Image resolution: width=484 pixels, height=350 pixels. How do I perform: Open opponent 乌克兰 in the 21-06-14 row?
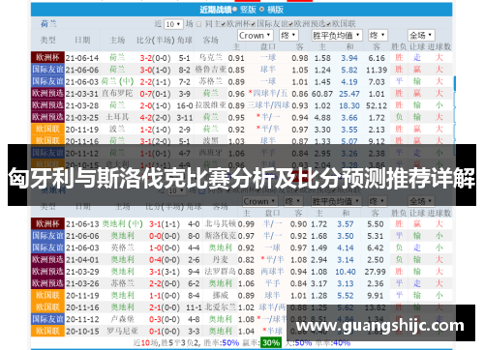211,58
